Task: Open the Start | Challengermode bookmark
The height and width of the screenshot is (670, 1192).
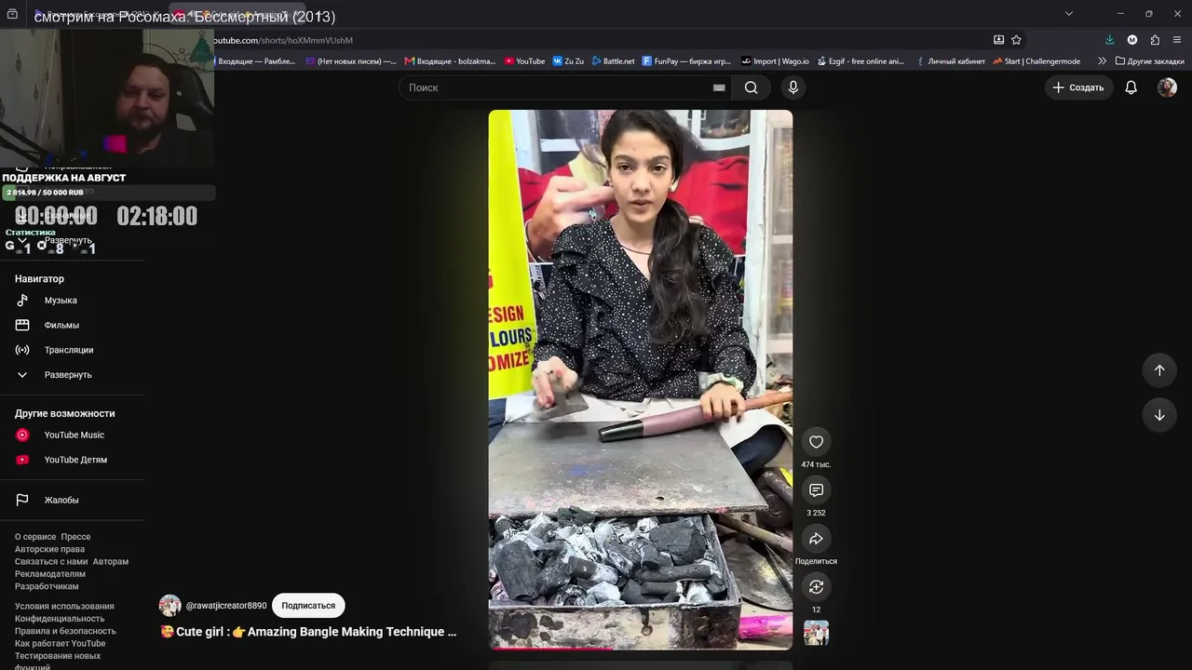Action: point(1036,61)
